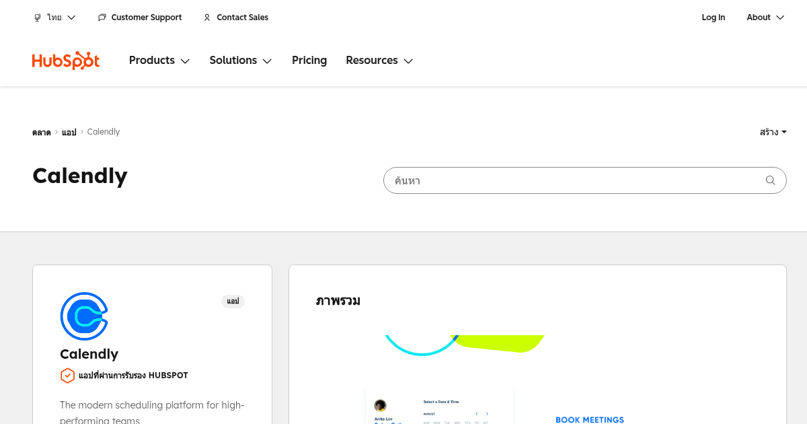Open the สร้าง dropdown

773,132
